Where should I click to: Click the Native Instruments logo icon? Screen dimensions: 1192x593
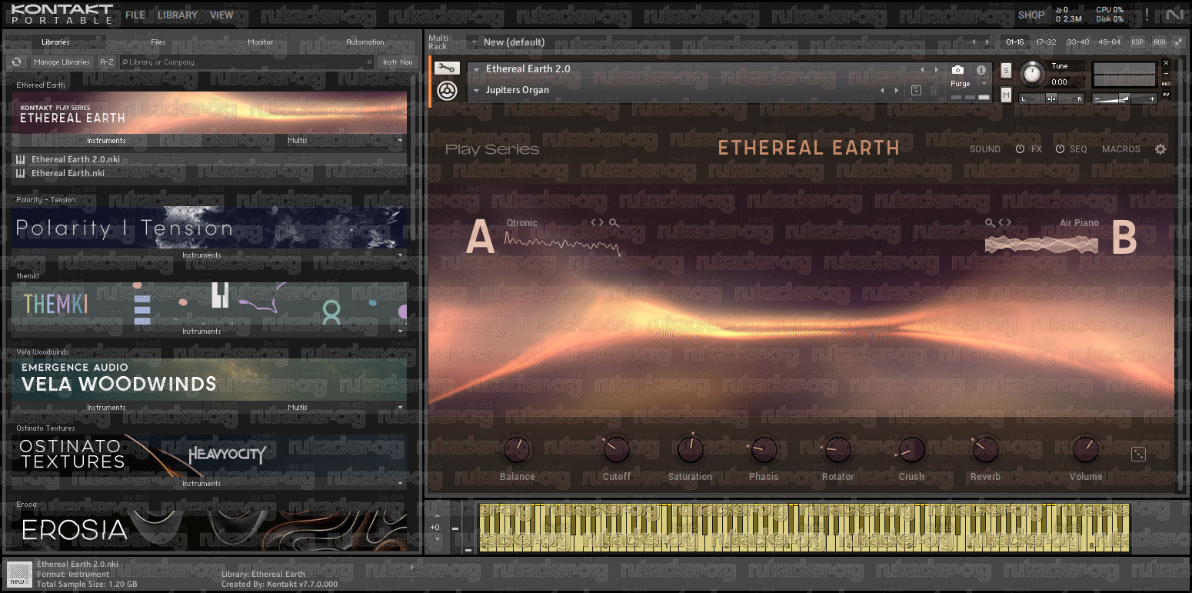pos(1174,15)
